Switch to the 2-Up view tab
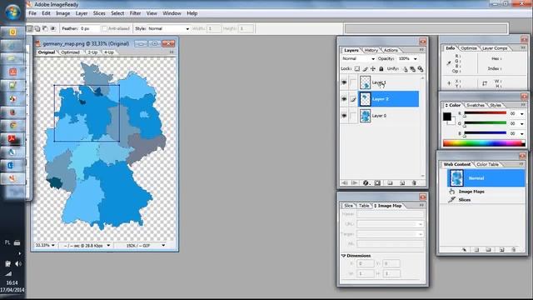This screenshot has width=533, height=300. pos(92,52)
